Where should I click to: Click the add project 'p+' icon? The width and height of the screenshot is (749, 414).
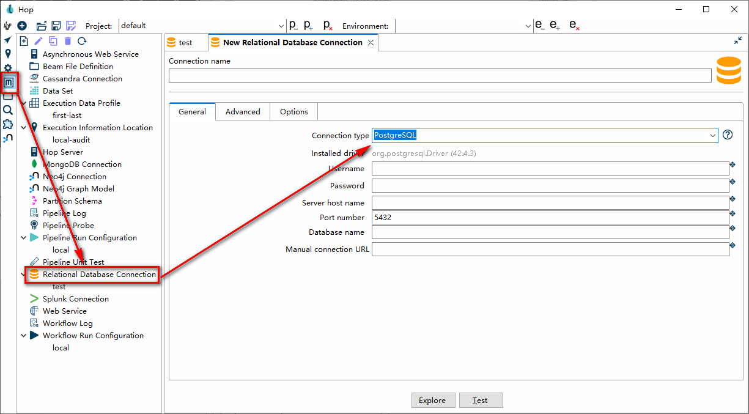309,26
